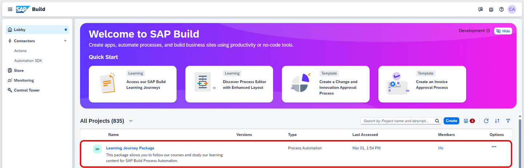Click the Options column header
Screen dimensions: 524x168
tap(497, 135)
